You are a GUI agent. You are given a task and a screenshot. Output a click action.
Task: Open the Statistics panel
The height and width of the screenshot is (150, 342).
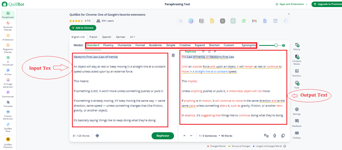click(x=297, y=73)
